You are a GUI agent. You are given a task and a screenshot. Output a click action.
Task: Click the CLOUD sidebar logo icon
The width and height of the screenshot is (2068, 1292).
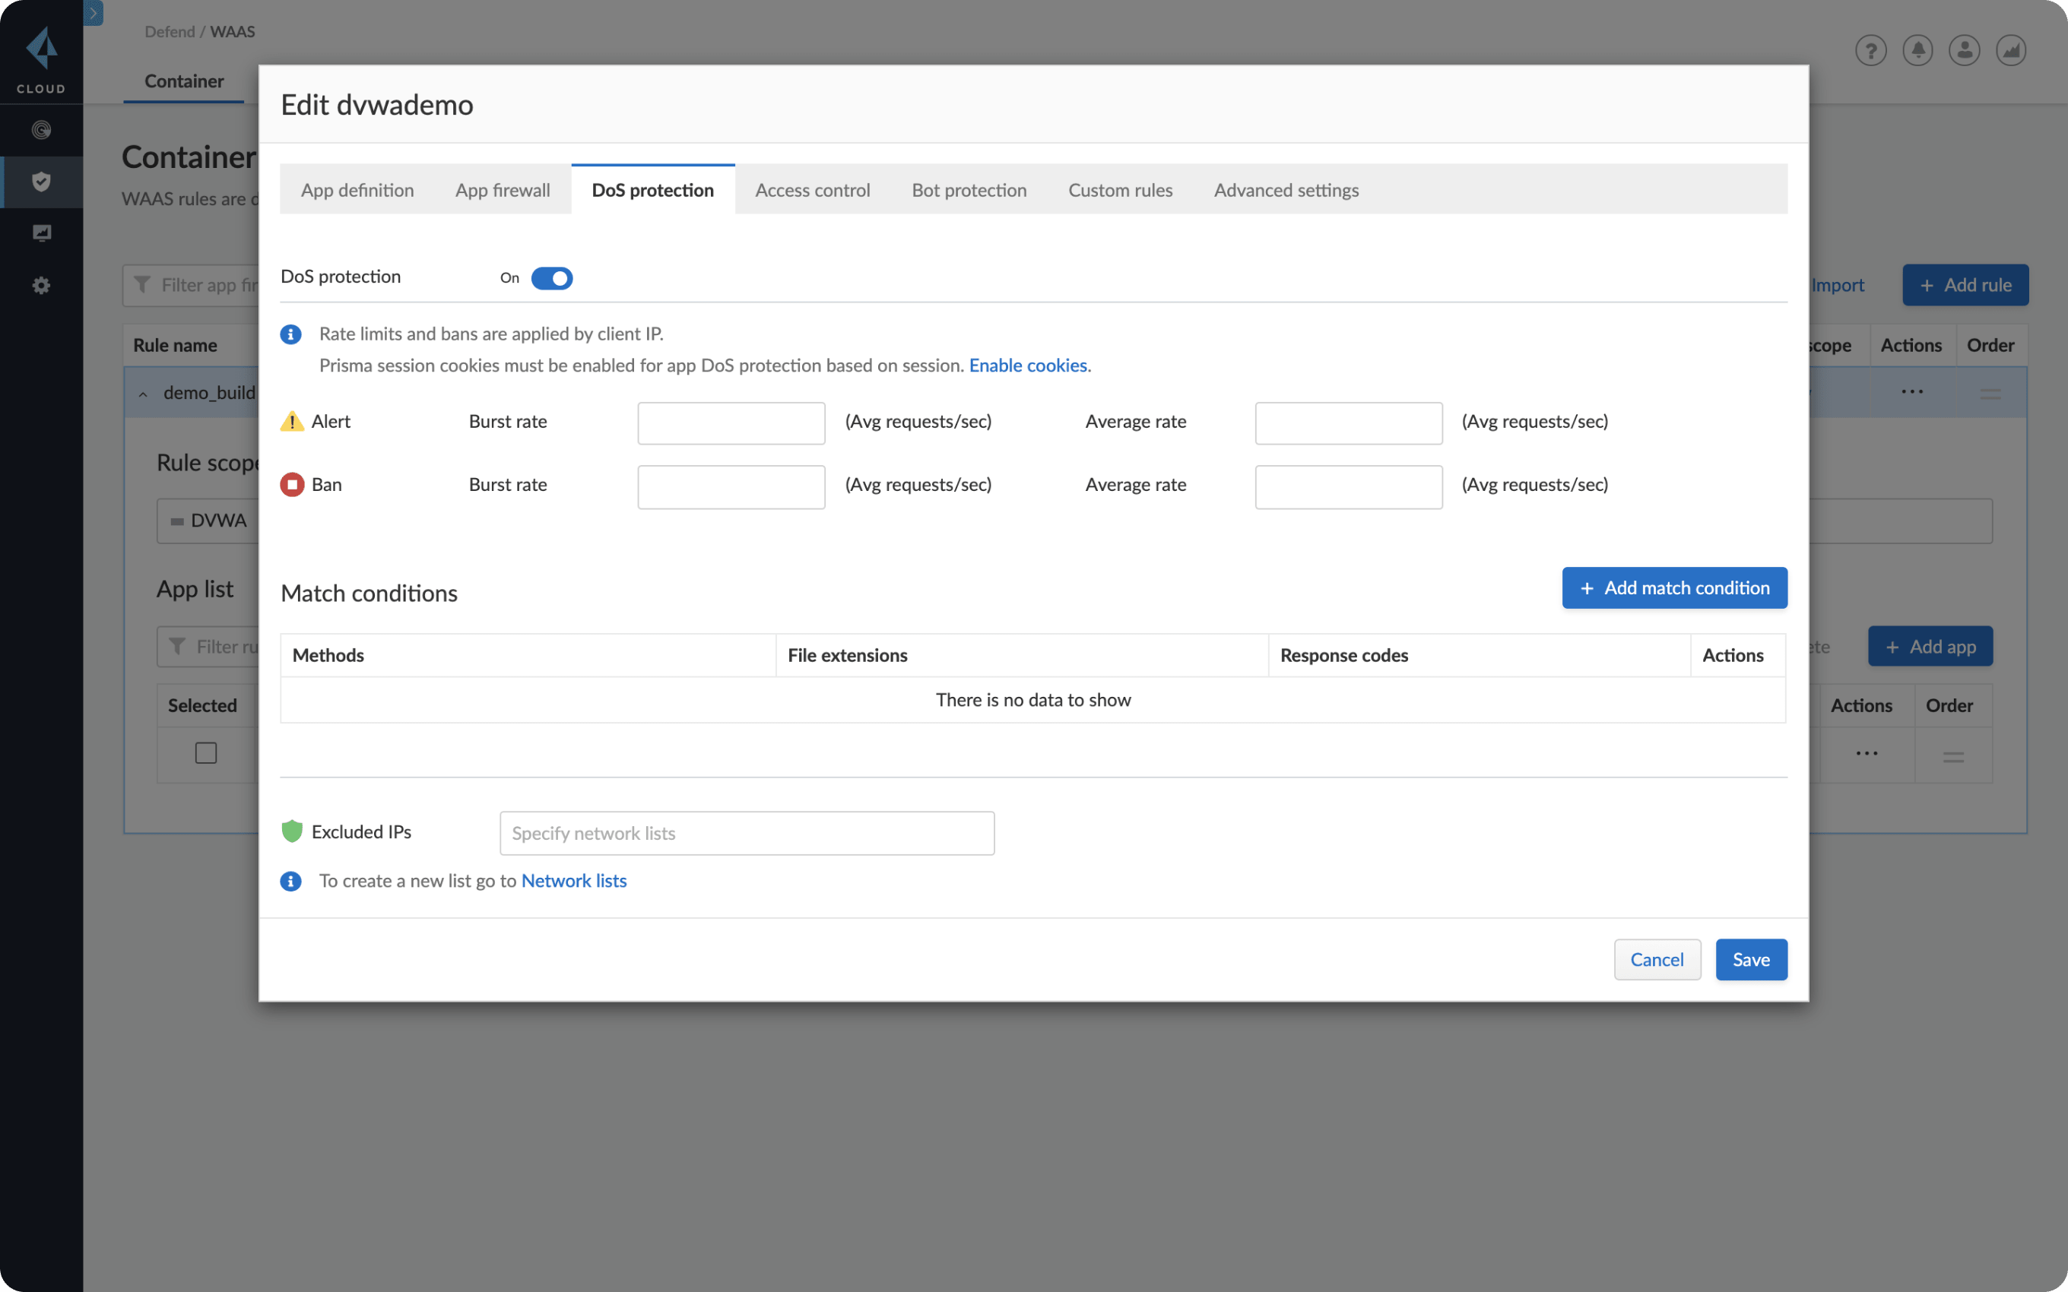click(x=40, y=52)
